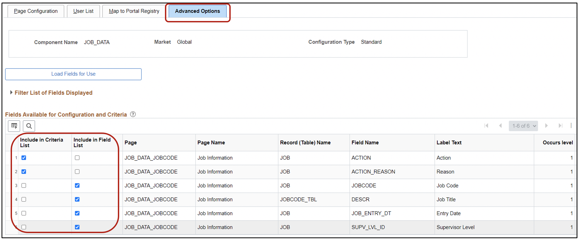Viewport: 580px width, 240px height.
Task: Click the previous page arrow in grid
Action: pyautogui.click(x=500, y=126)
